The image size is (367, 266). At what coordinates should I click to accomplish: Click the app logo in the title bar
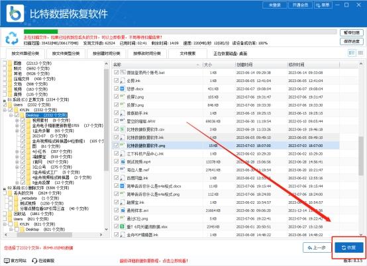coord(15,13)
